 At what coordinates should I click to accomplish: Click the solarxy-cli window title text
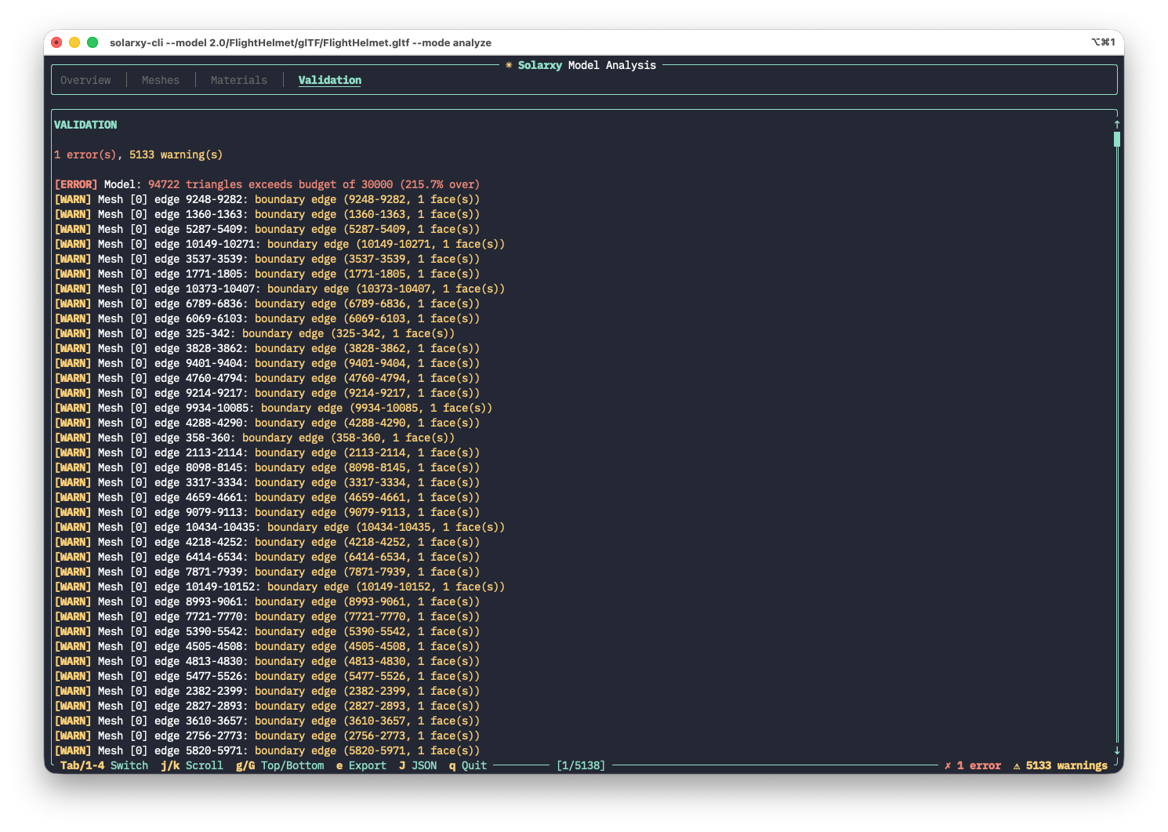(300, 42)
